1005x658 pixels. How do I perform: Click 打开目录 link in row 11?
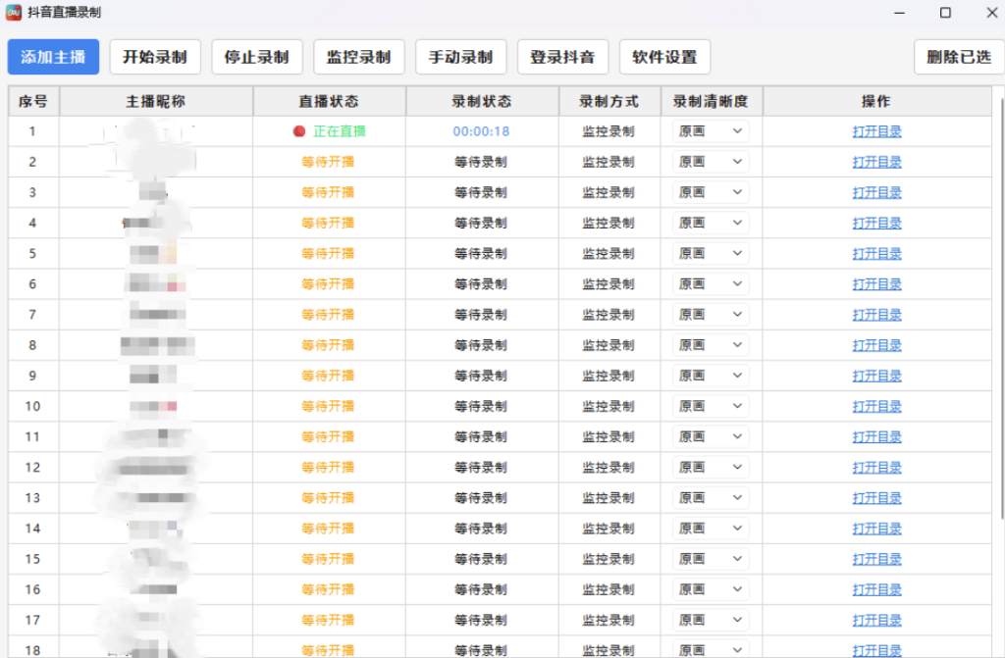pos(876,437)
